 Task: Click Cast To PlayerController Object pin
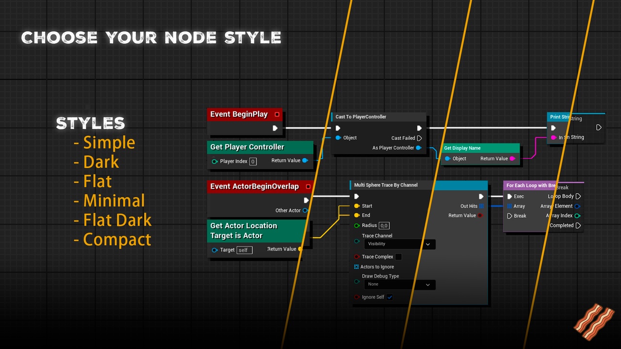pos(338,138)
